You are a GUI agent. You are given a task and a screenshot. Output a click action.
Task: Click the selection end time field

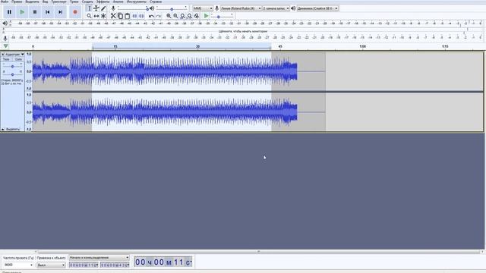[x=115, y=265]
